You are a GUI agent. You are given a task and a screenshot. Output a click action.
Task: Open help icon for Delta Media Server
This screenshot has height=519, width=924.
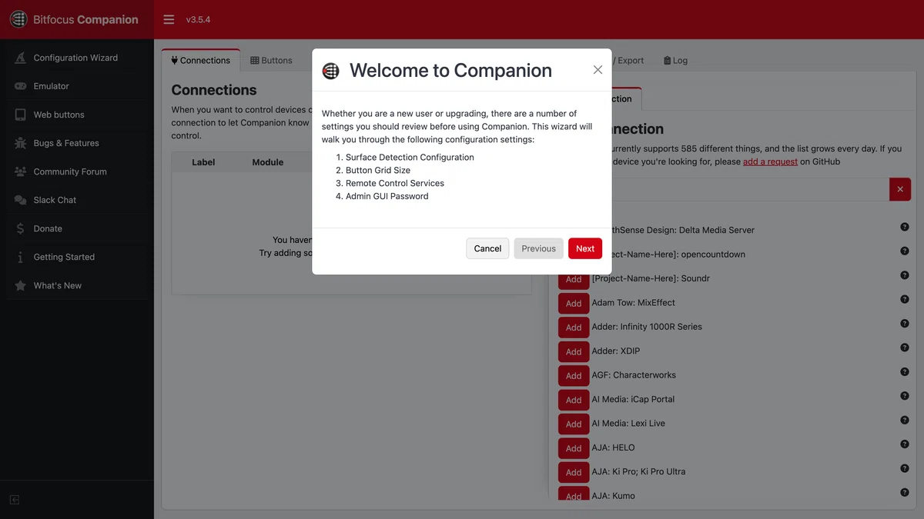tap(905, 227)
